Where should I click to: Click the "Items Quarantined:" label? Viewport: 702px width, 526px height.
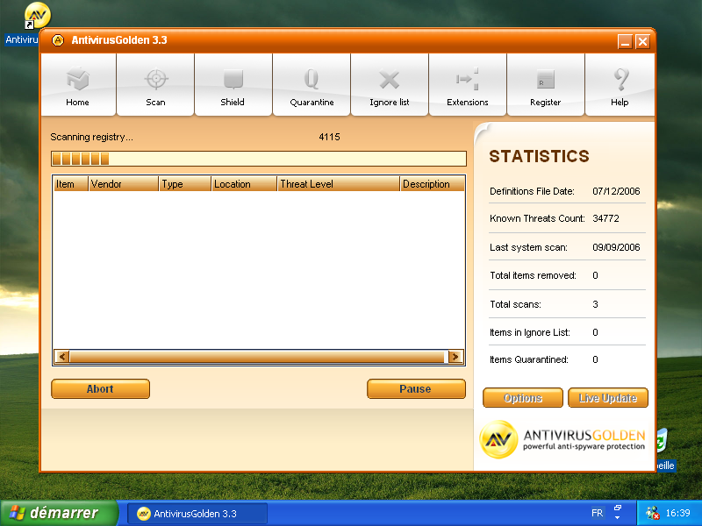[529, 359]
